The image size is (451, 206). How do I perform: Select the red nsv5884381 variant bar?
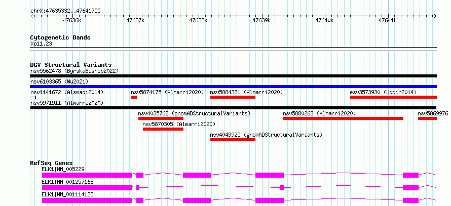point(233,97)
